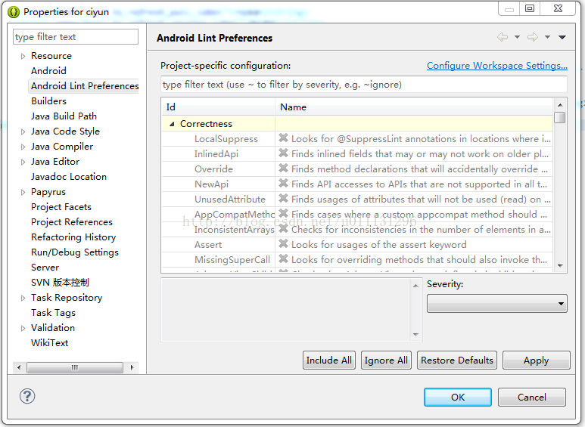Screen dimensions: 585x427
Task: Click the Include All button
Action: point(329,360)
